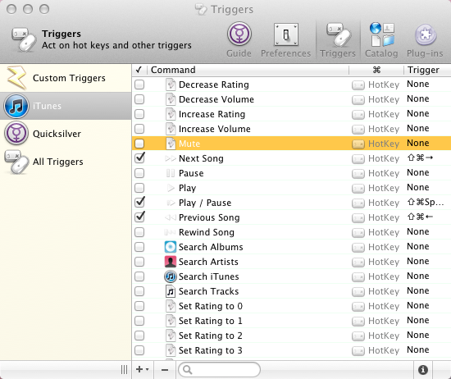Click the Search Albums disc icon
This screenshot has height=379, width=451.
point(171,247)
